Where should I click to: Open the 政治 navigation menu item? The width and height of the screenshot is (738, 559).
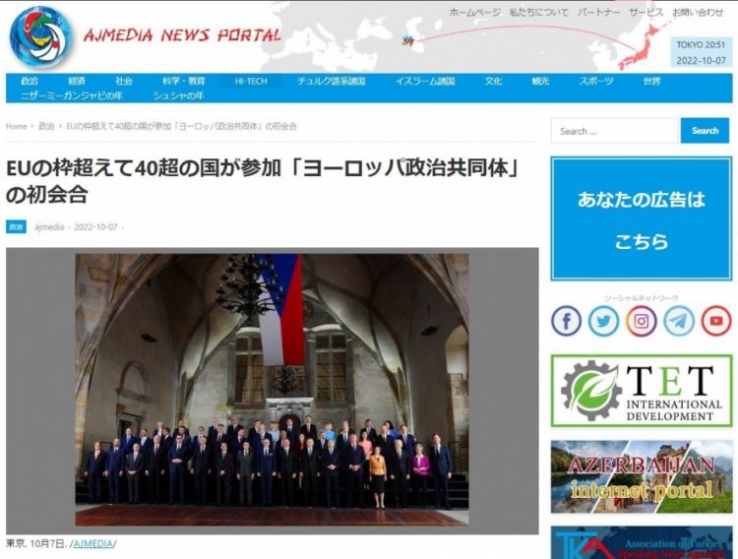30,81
